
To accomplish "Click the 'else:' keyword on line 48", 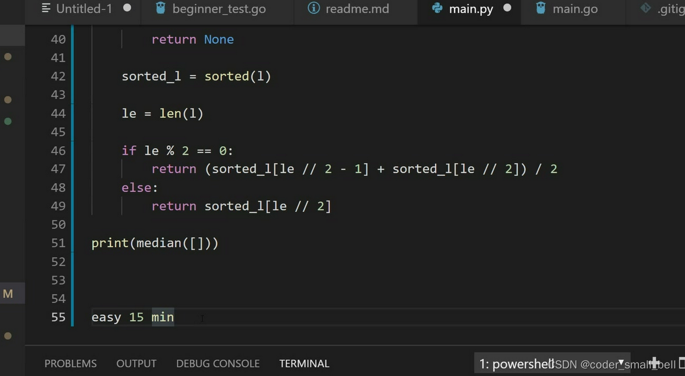I will point(139,188).
